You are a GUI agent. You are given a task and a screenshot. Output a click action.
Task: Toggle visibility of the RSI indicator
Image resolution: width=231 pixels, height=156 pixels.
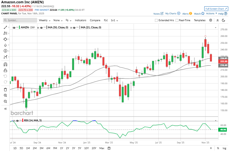(x=17, y=121)
